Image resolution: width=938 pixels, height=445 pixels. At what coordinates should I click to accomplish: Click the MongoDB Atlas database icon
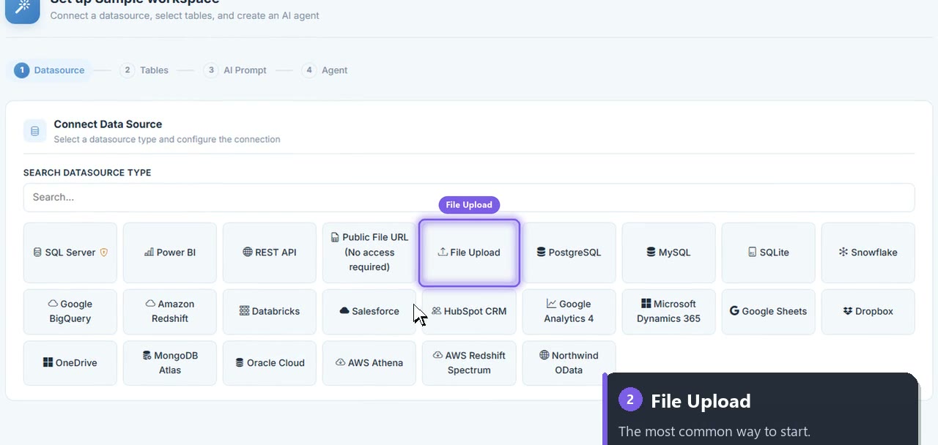[147, 355]
